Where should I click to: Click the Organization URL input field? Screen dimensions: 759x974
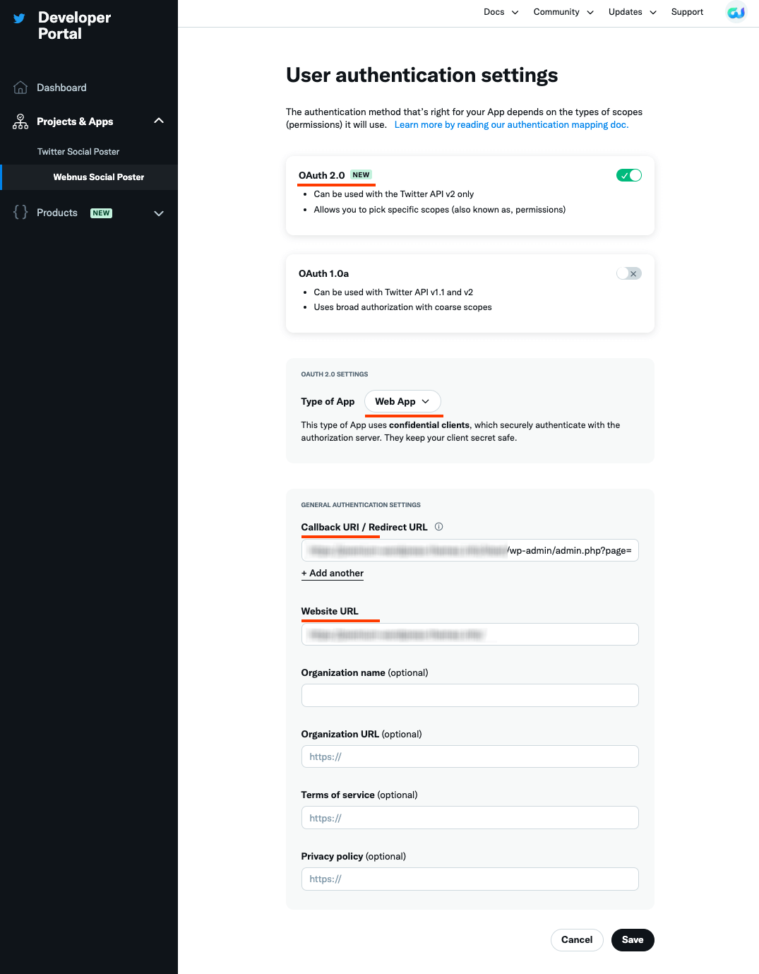470,756
